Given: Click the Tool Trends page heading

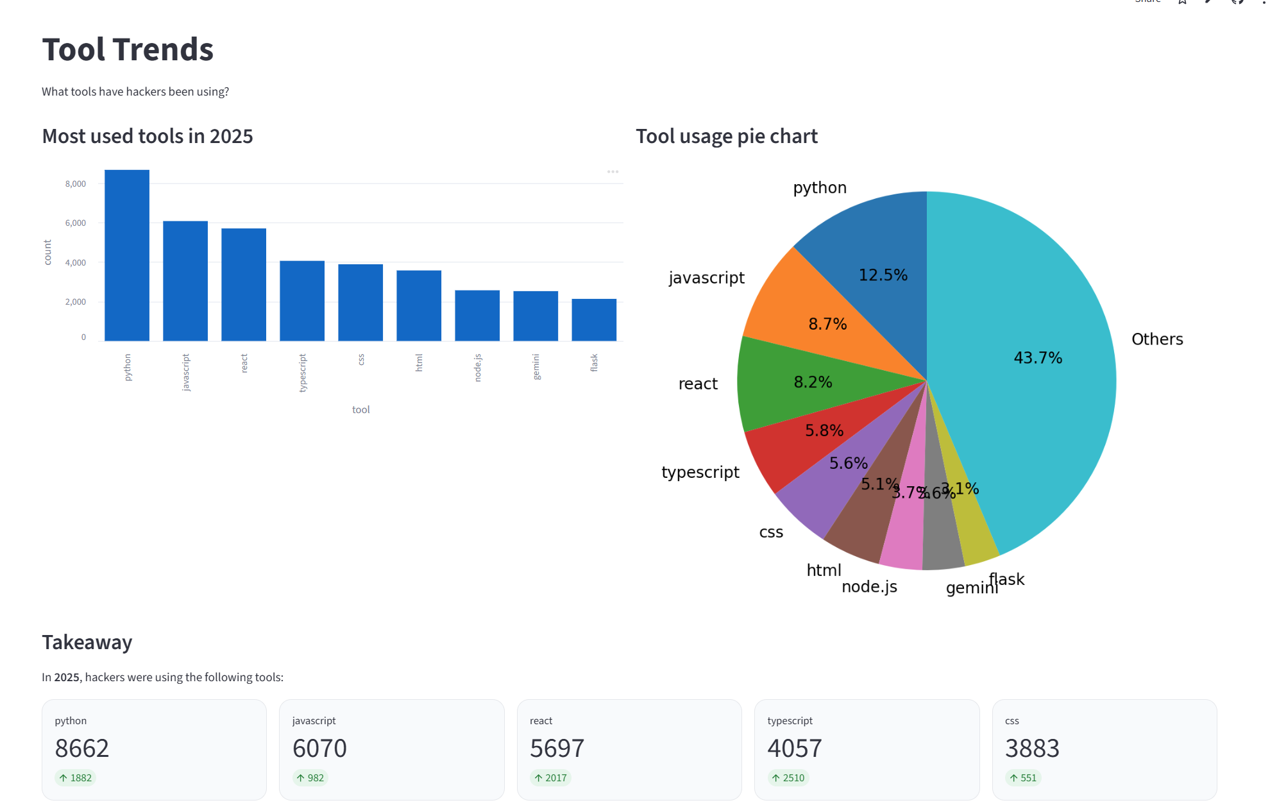Looking at the screenshot, I should pos(128,49).
